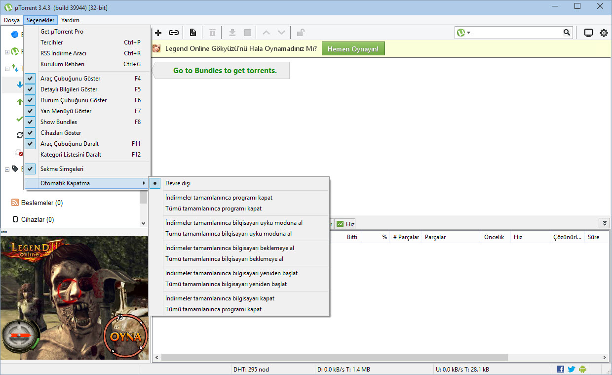Click the search magnifier icon
612x375 pixels.
pyautogui.click(x=567, y=33)
